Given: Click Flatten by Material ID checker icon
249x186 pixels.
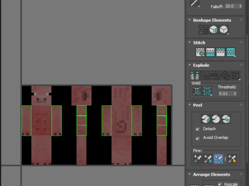Looking at the screenshot, I should [x=226, y=75].
